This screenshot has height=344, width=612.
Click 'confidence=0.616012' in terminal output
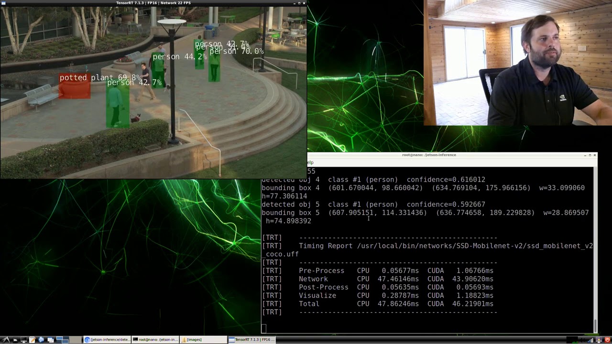pos(446,180)
